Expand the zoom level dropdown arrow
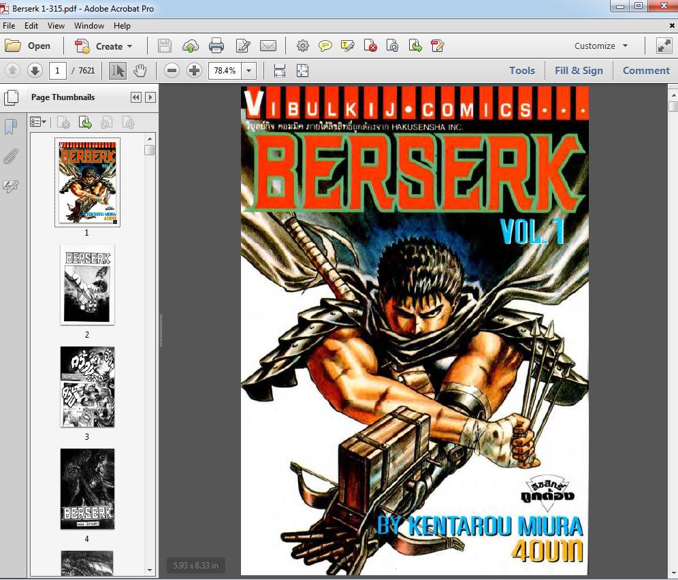The height and width of the screenshot is (580, 678). (x=248, y=71)
